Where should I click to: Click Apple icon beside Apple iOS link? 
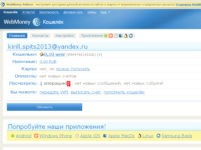coord(77,136)
